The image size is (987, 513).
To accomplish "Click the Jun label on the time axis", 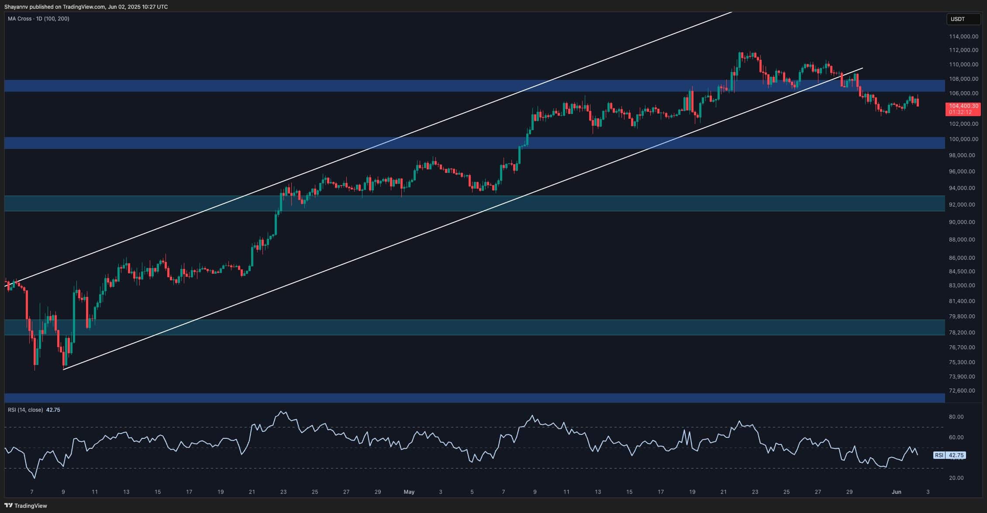I will pyautogui.click(x=896, y=492).
